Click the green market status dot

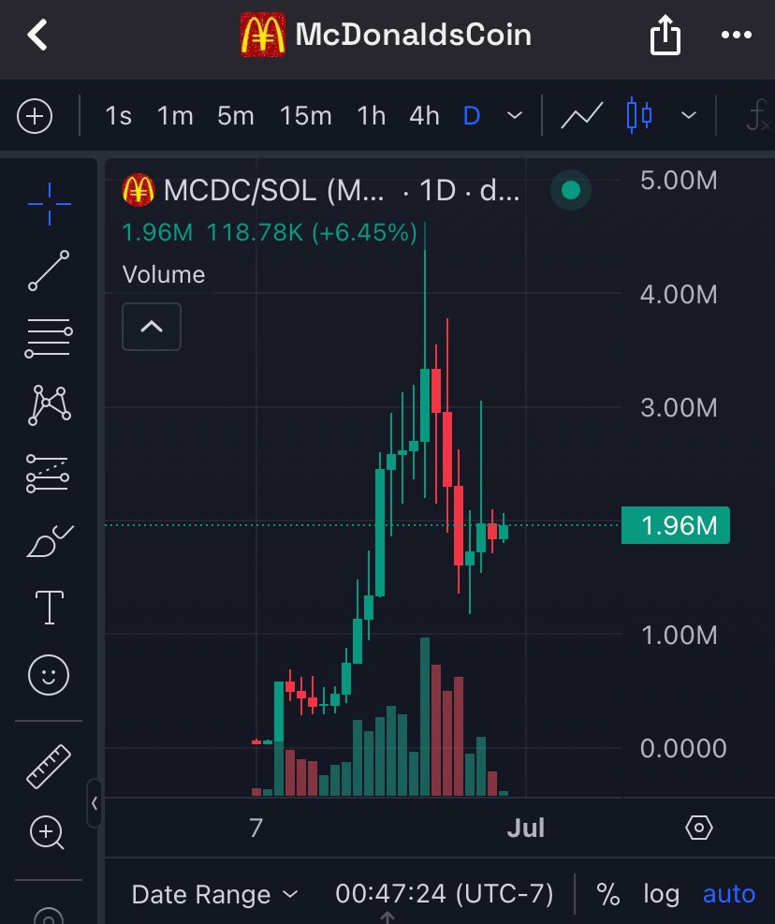coord(571,190)
